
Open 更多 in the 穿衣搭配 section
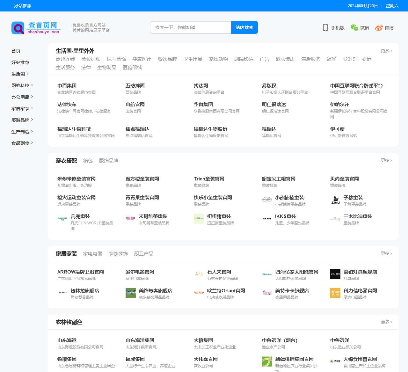386,160
